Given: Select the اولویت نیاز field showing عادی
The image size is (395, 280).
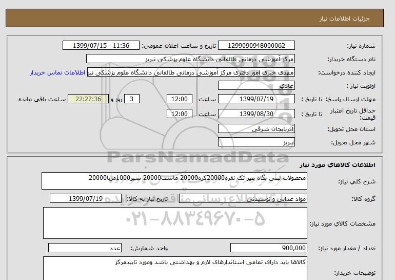Looking at the screenshot, I should point(256,85).
